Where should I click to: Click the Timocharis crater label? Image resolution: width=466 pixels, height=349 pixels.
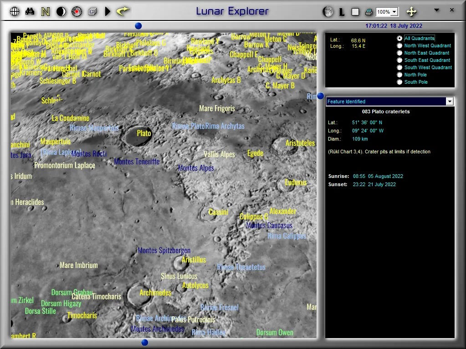point(82,315)
